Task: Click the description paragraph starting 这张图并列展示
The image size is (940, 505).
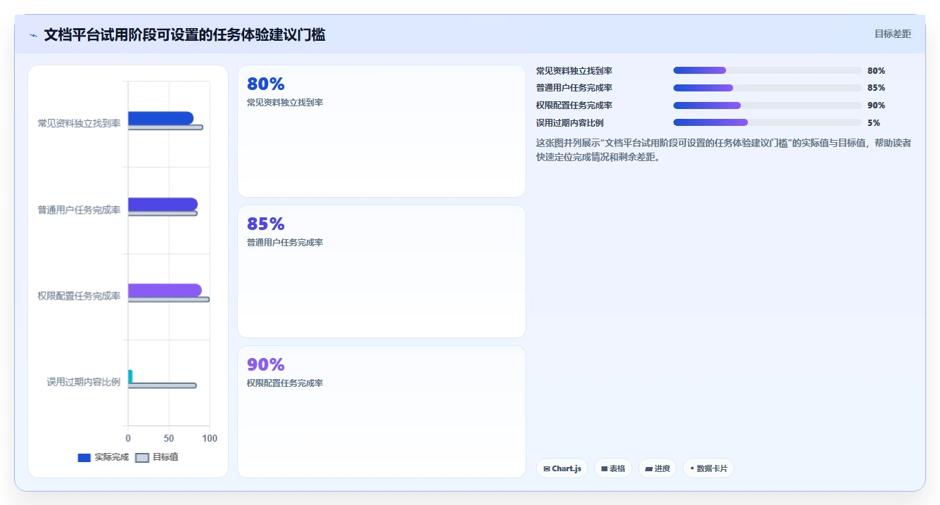Action: [x=724, y=150]
